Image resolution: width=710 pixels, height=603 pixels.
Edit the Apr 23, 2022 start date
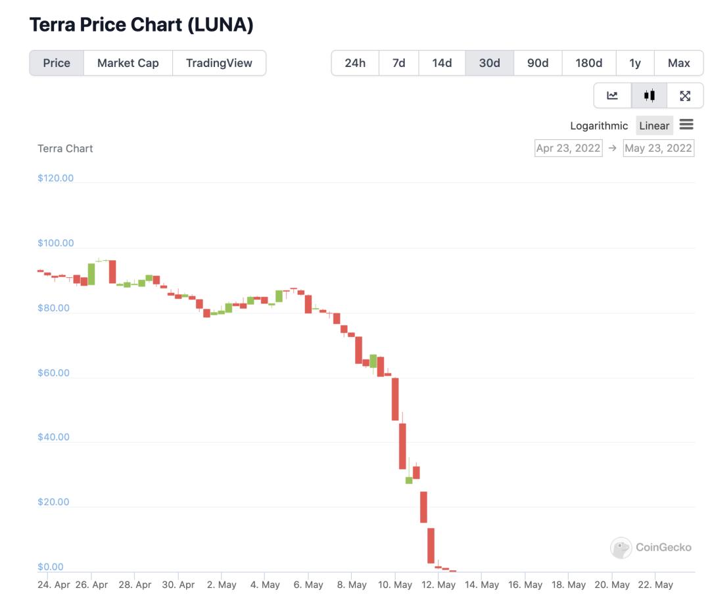tap(569, 148)
